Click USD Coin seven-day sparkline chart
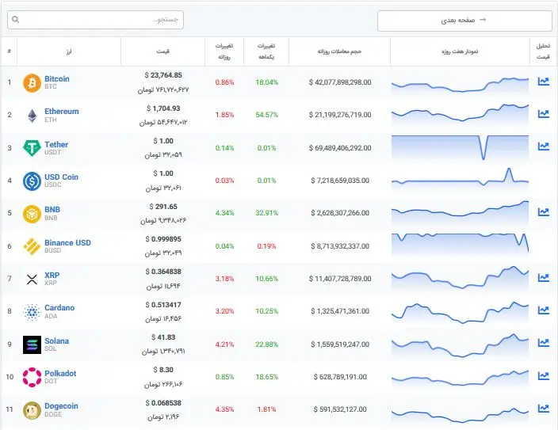The height and width of the screenshot is (430, 558). click(460, 178)
